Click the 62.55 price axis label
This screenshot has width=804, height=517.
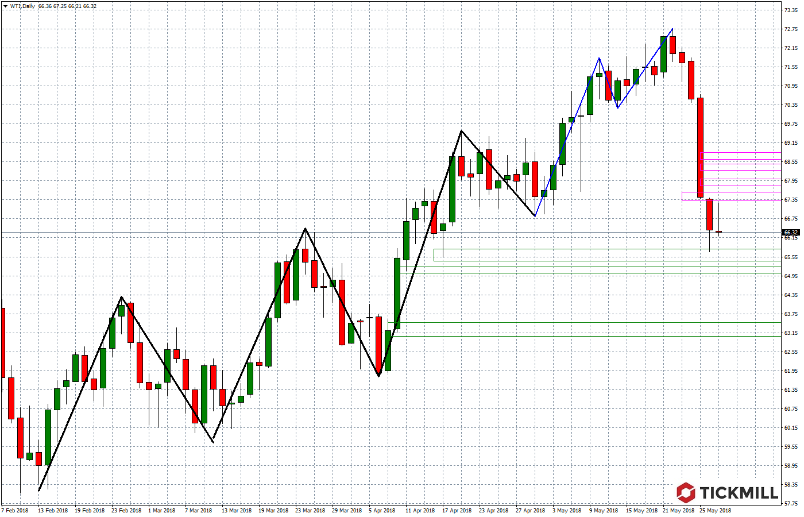(791, 352)
